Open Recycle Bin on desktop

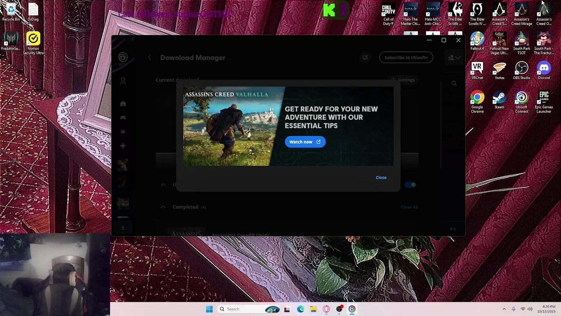click(x=11, y=12)
